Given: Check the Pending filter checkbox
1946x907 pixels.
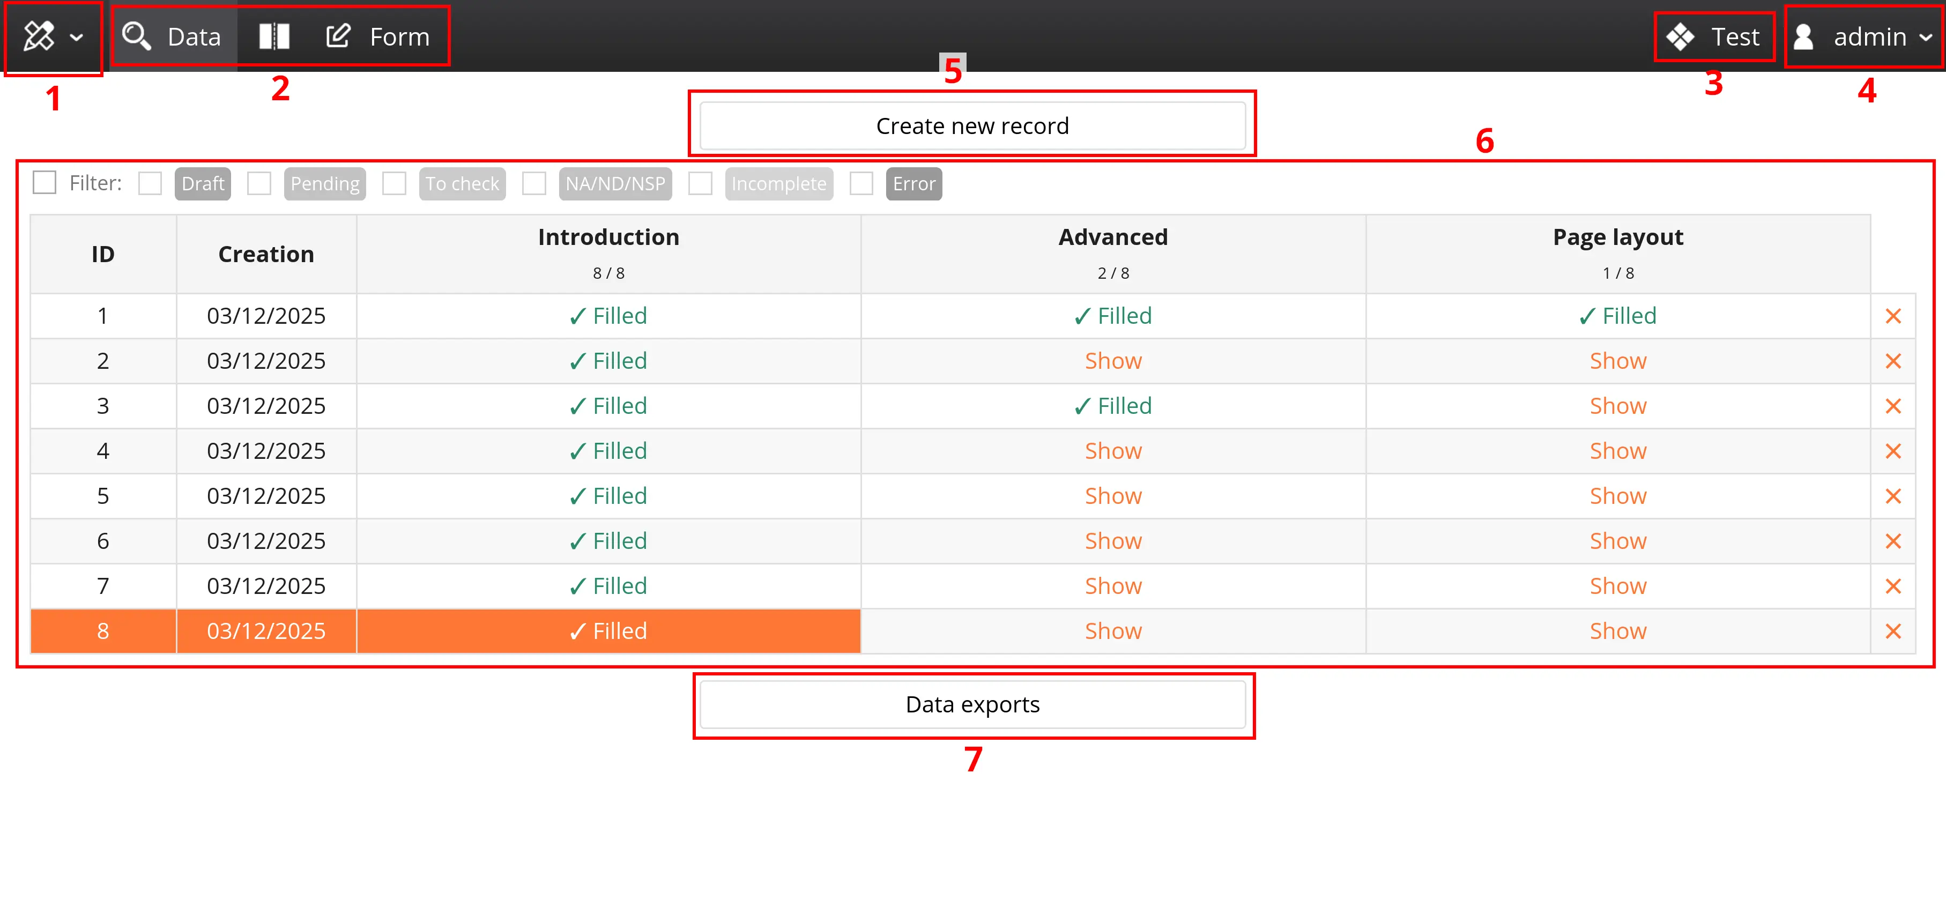Looking at the screenshot, I should pos(259,183).
